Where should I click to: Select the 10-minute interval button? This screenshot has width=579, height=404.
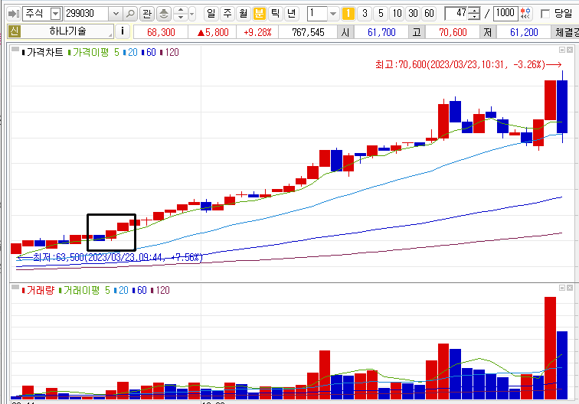point(397,14)
